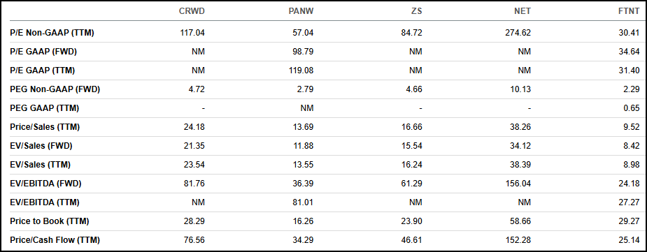Select the P/E GAAP (FWD) row label

[43, 52]
